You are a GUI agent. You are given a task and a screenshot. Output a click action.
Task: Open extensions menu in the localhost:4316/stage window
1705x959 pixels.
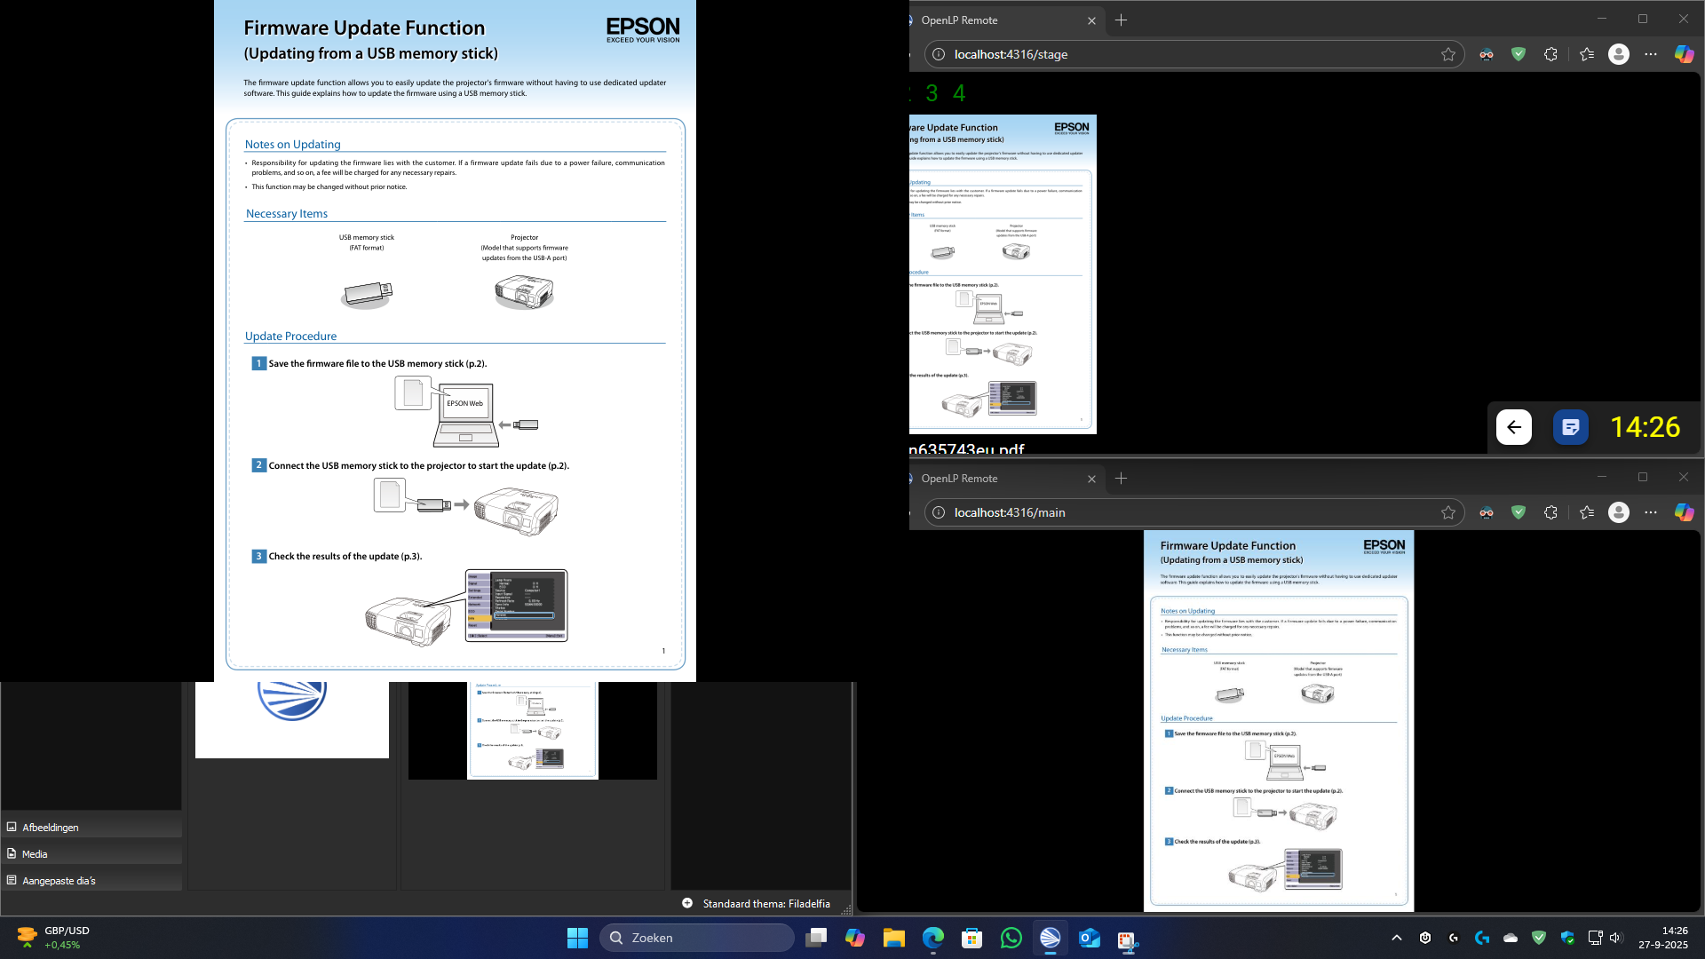tap(1550, 54)
